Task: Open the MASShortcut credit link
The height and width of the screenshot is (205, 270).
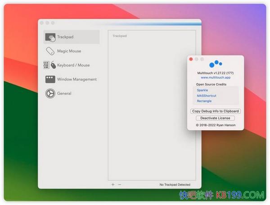Action: (206, 96)
